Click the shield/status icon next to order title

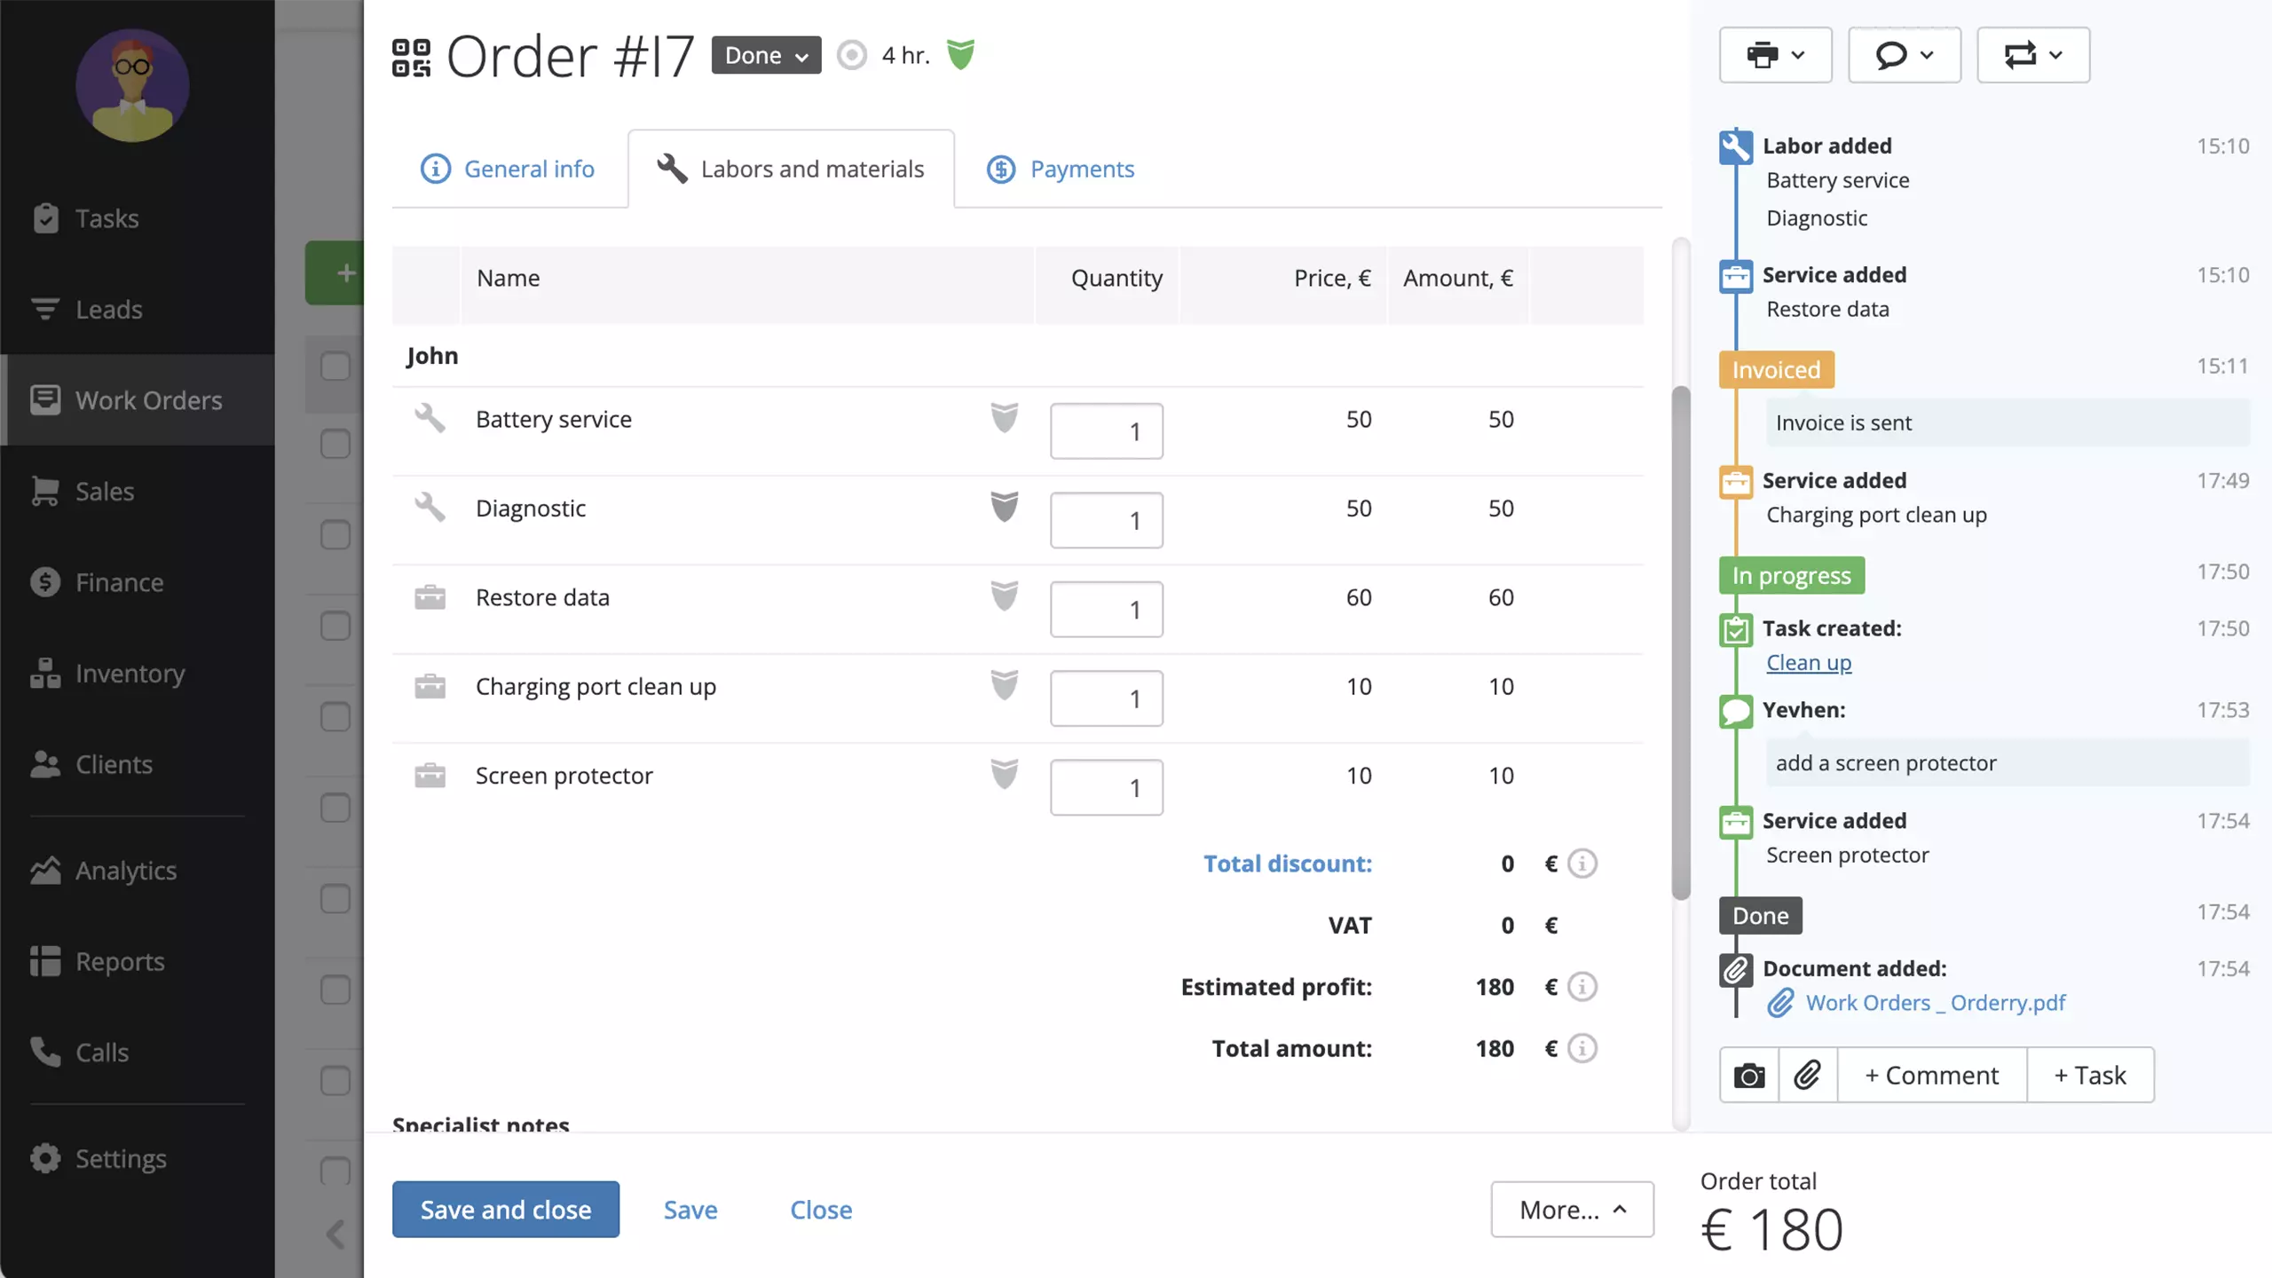(959, 55)
